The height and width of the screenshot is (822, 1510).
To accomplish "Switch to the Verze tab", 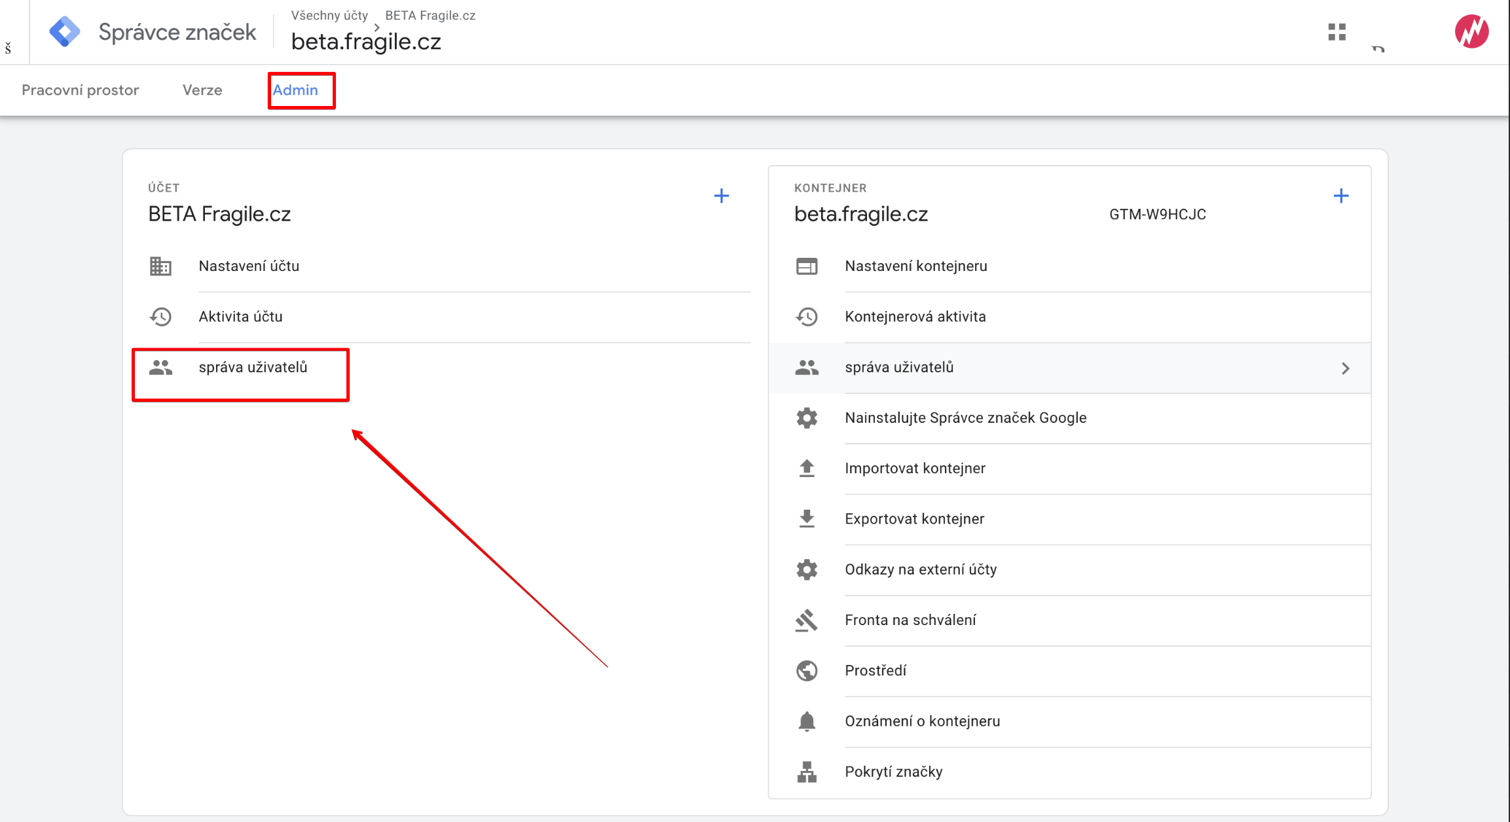I will (202, 90).
